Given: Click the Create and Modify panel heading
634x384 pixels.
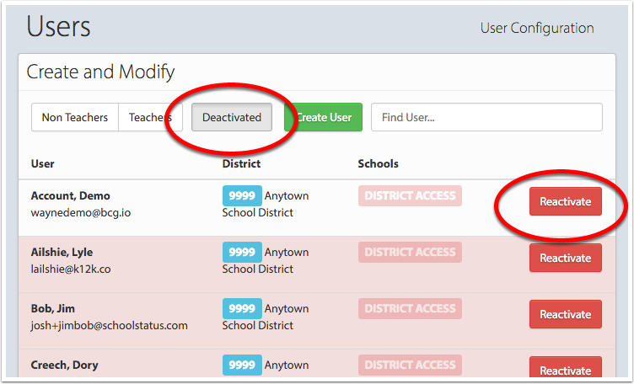Looking at the screenshot, I should [x=100, y=72].
